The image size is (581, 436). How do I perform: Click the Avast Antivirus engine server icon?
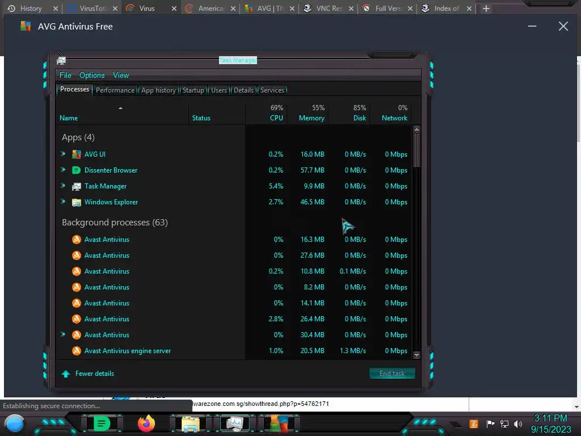tap(77, 351)
